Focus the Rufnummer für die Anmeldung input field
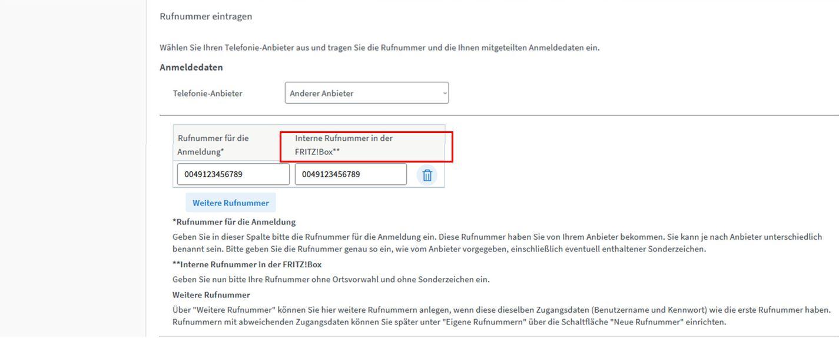This screenshot has height=338, width=839. click(234, 174)
